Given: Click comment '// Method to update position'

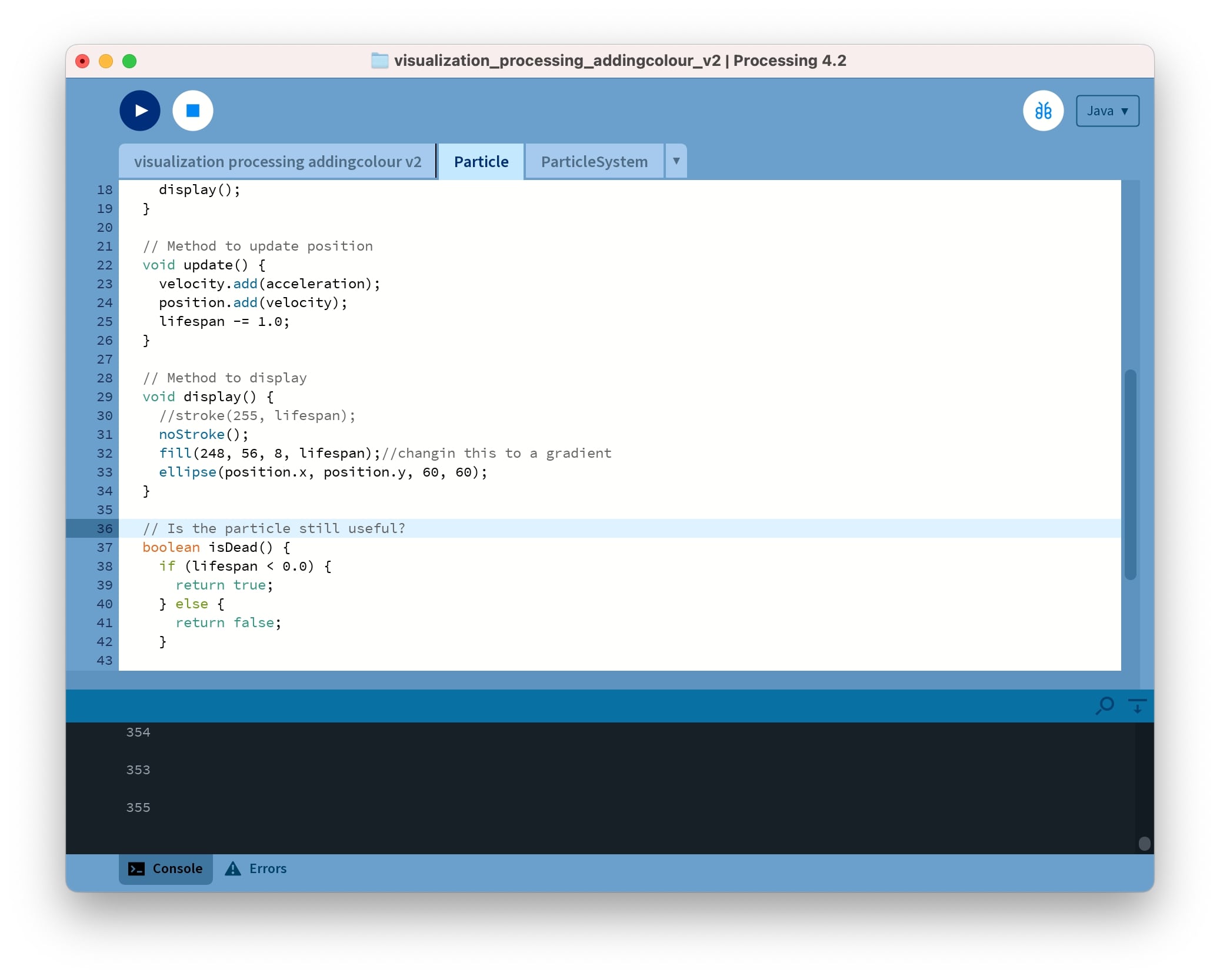Looking at the screenshot, I should pyautogui.click(x=258, y=246).
